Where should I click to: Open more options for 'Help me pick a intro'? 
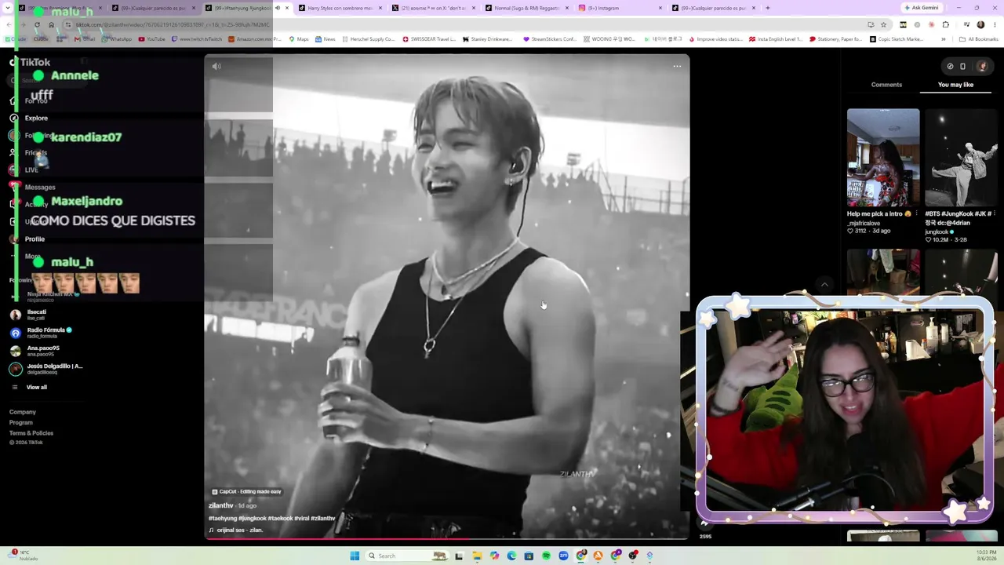pyautogui.click(x=915, y=213)
